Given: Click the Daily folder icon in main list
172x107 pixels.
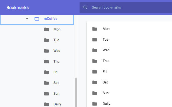Looking at the screenshot, I should click(x=95, y=104).
